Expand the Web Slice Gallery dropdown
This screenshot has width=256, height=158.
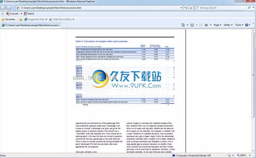73,19
